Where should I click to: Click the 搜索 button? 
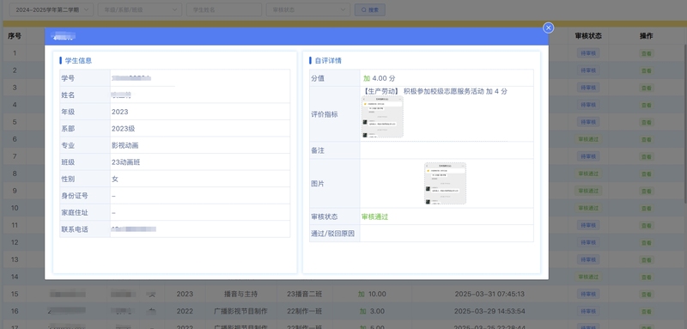click(x=370, y=9)
